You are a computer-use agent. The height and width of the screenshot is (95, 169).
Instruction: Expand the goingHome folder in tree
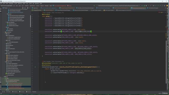6,45
